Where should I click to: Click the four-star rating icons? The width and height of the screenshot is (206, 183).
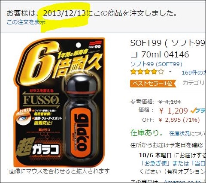147,72
